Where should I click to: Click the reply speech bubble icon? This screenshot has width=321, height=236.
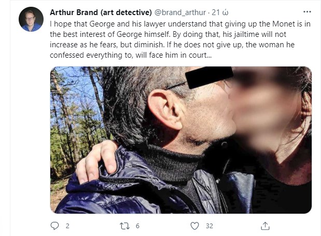pos(54,226)
